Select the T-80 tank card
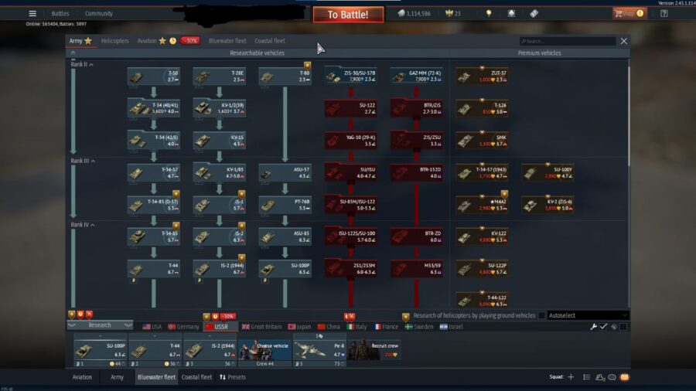The width and height of the screenshot is (696, 391). click(x=285, y=76)
